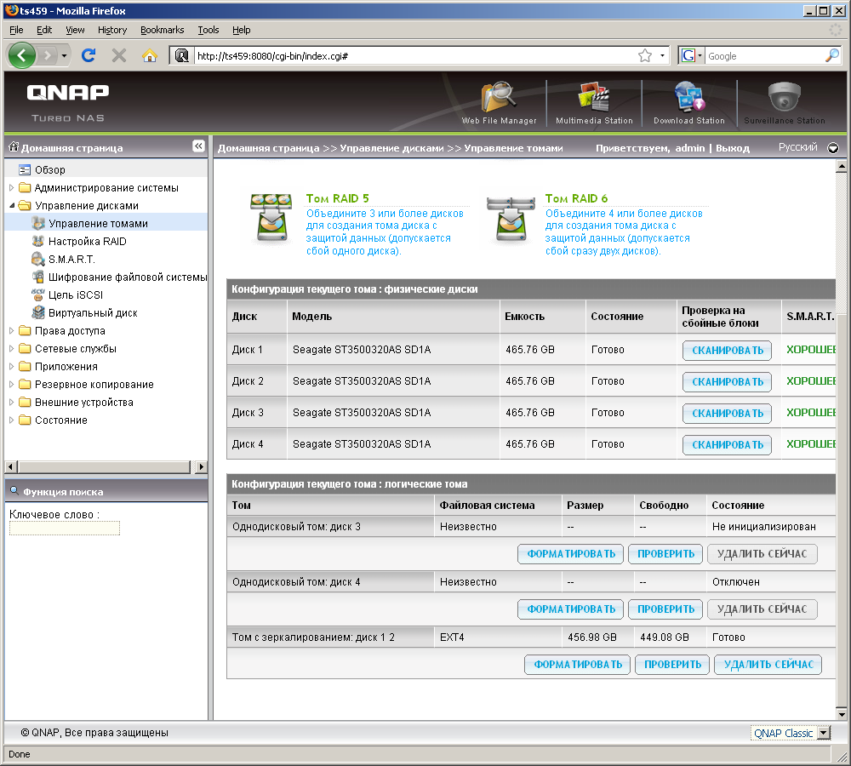Open the Help menu

[242, 30]
